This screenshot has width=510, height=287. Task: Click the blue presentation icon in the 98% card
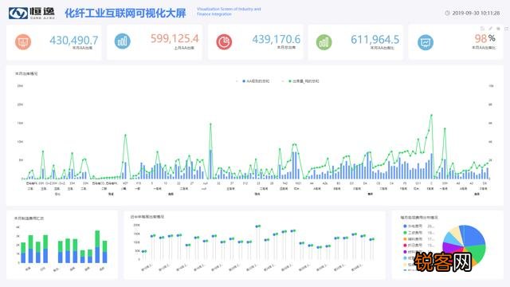point(426,42)
